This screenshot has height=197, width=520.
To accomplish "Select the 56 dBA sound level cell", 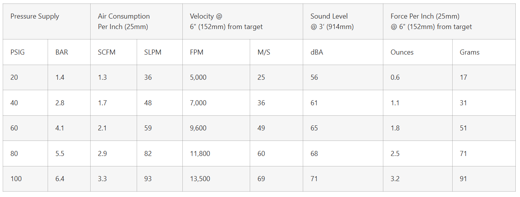I will [x=314, y=77].
